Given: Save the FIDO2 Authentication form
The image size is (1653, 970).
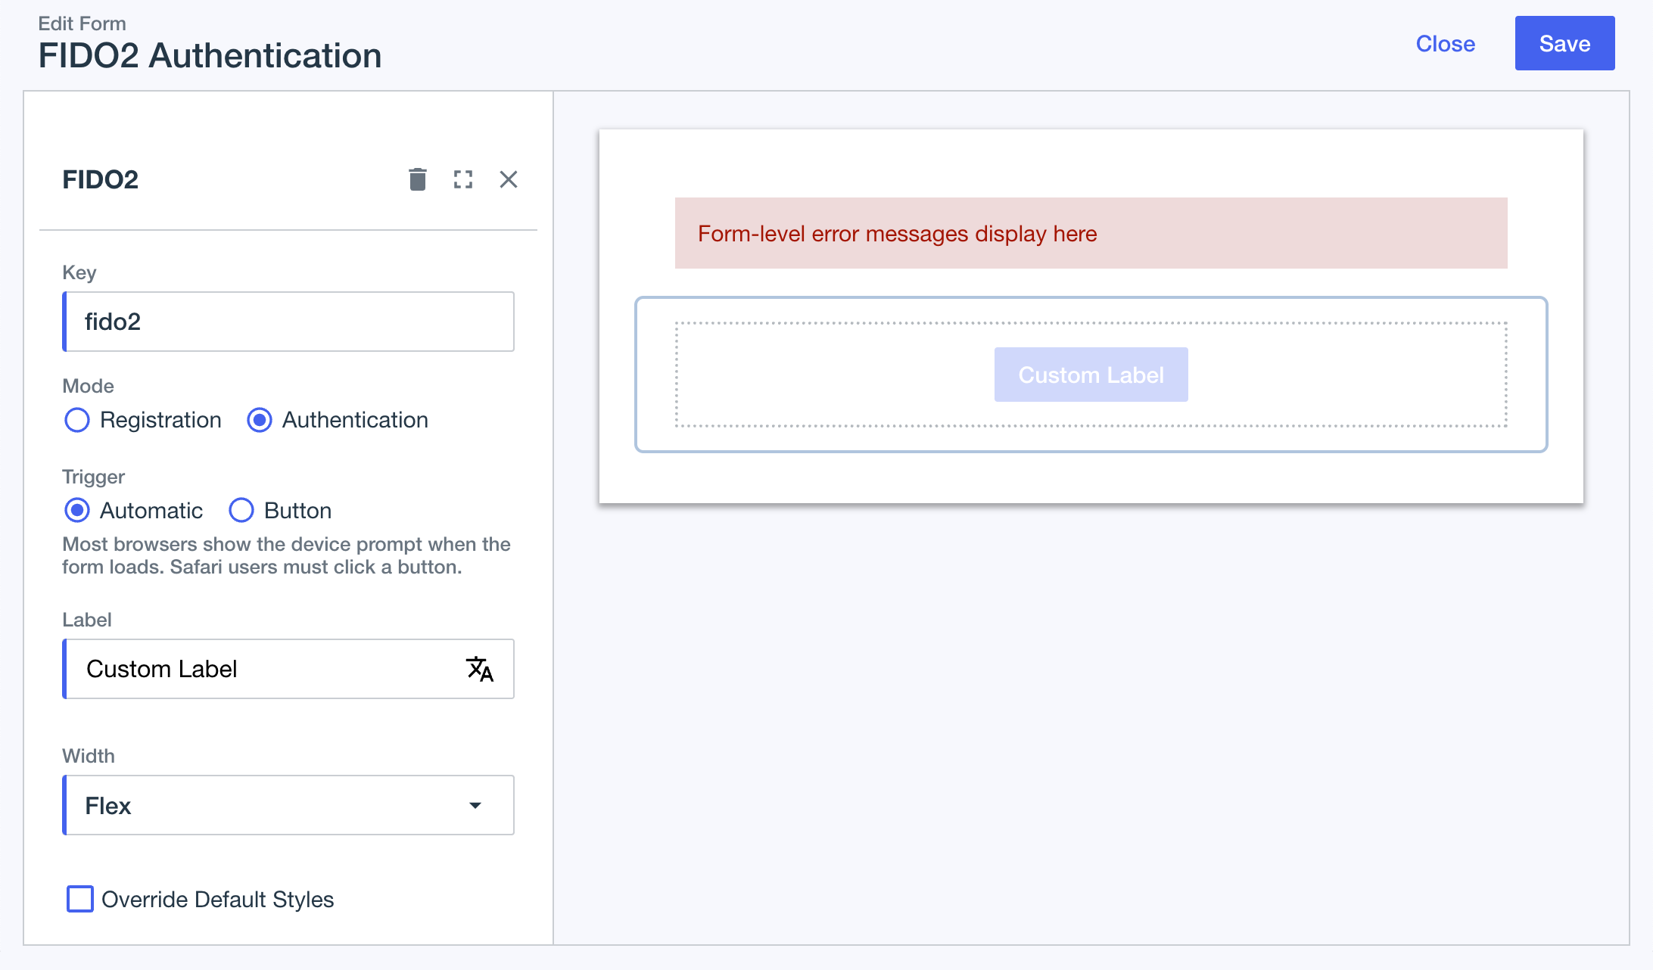Looking at the screenshot, I should click(1564, 43).
